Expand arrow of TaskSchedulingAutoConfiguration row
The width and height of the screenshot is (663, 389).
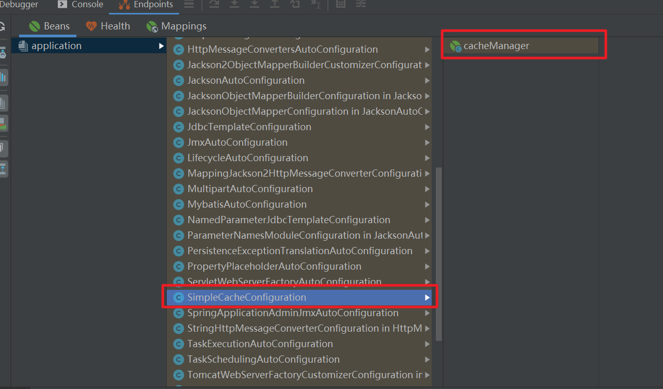pos(427,360)
